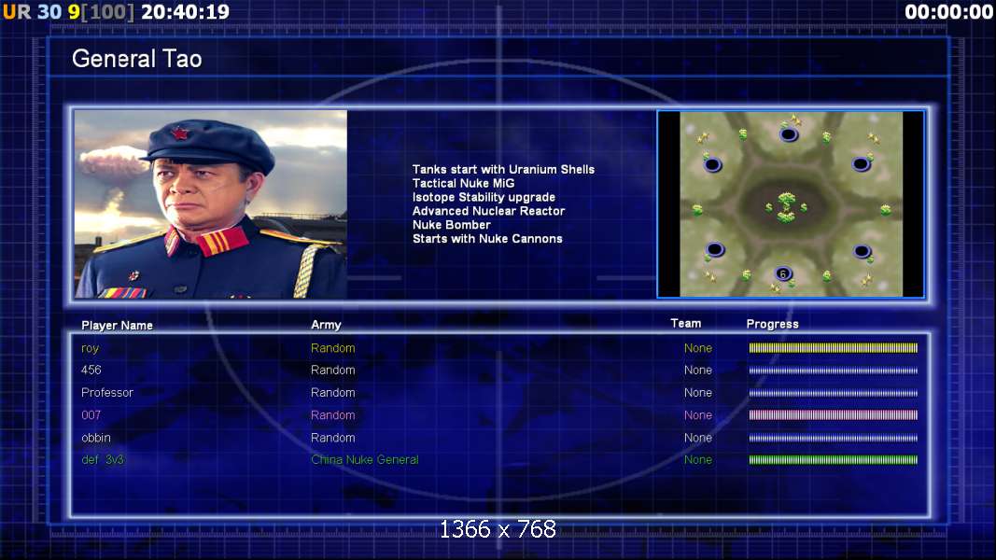Screen dimensions: 996x560
Task: Click 007's Random army entry
Action: tap(333, 414)
